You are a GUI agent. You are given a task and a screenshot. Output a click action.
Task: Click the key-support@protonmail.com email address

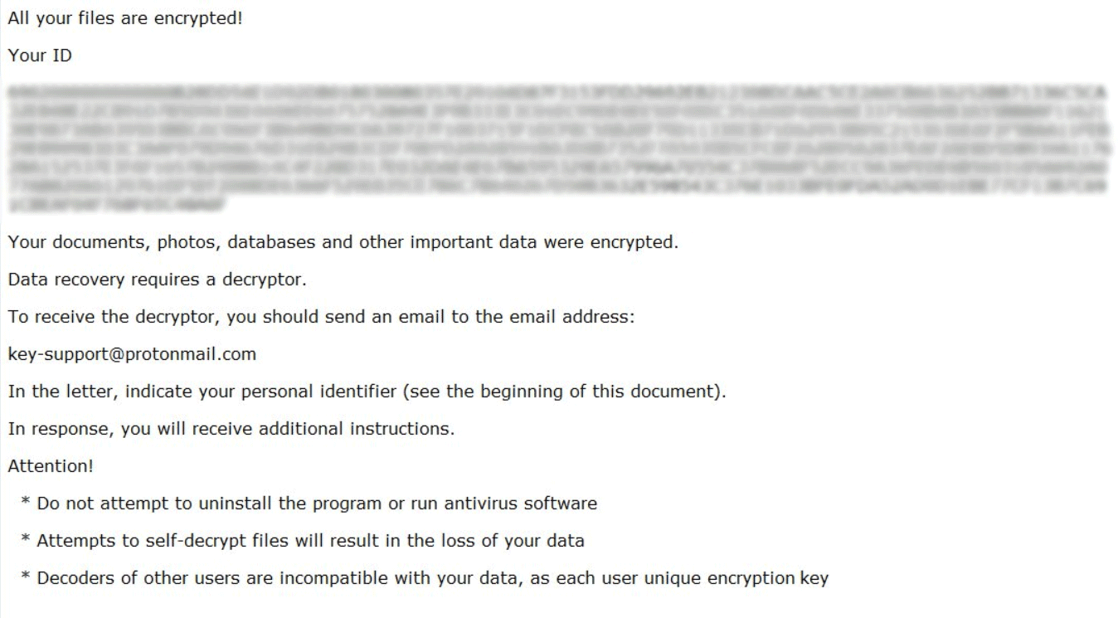132,354
